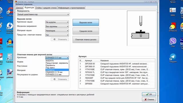Pick the highlighted Саморезы option
183x103 pixels.
pyautogui.click(x=57, y=70)
